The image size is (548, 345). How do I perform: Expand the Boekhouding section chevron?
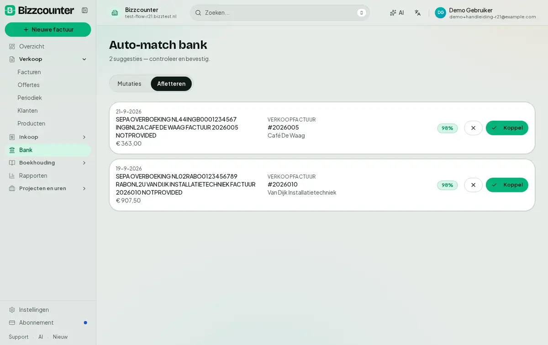pyautogui.click(x=84, y=163)
